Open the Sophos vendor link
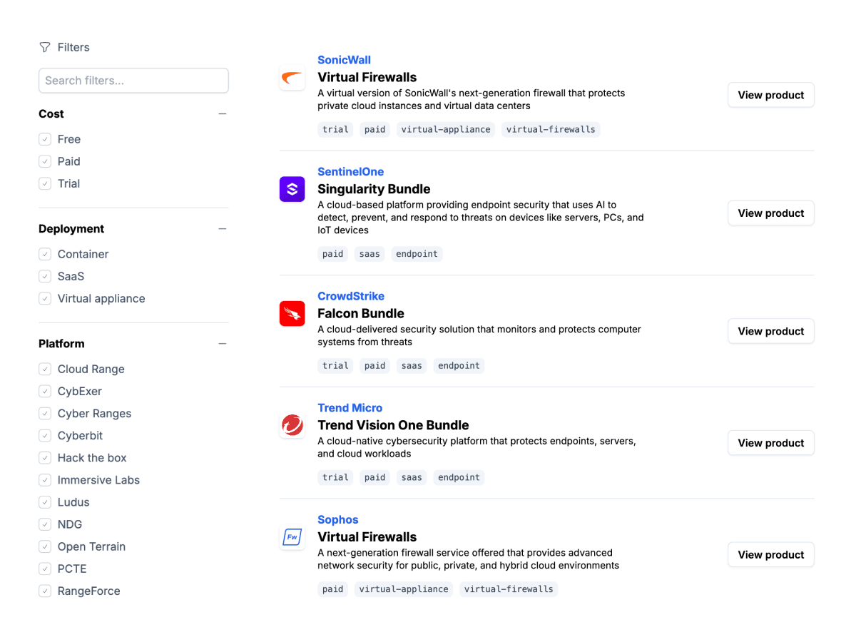856x642 pixels. coord(337,520)
